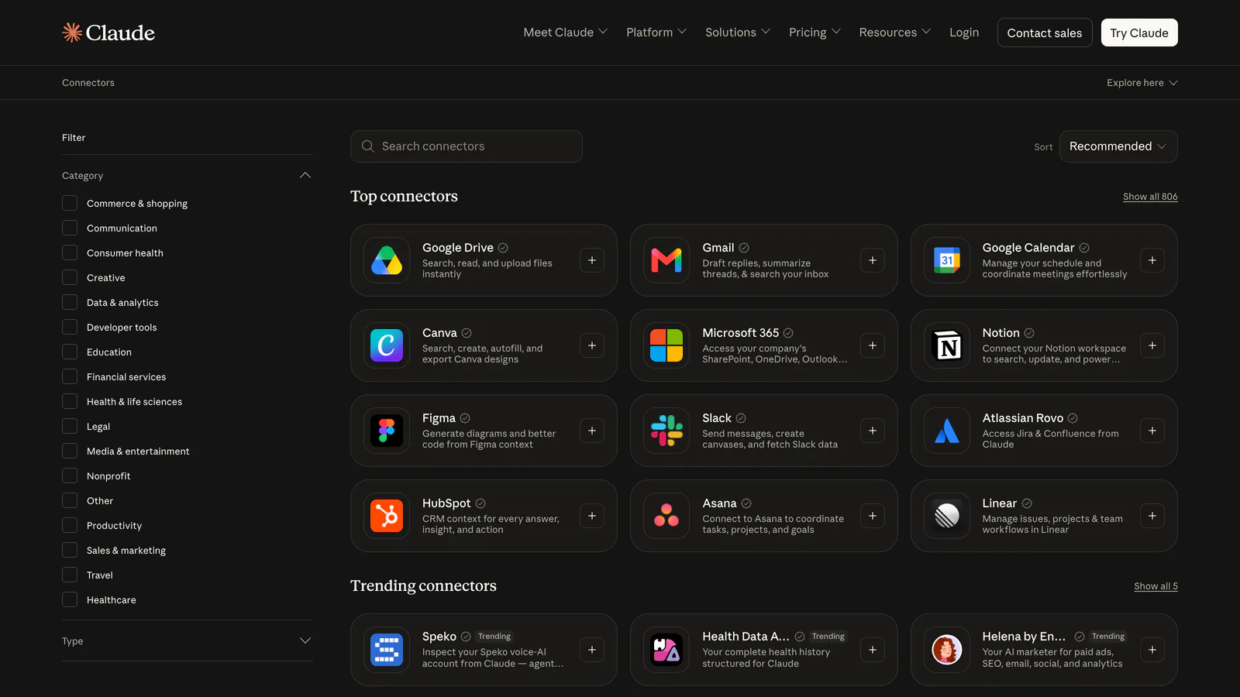Check the Commerce & shopping filter
This screenshot has height=697, width=1240.
point(70,203)
